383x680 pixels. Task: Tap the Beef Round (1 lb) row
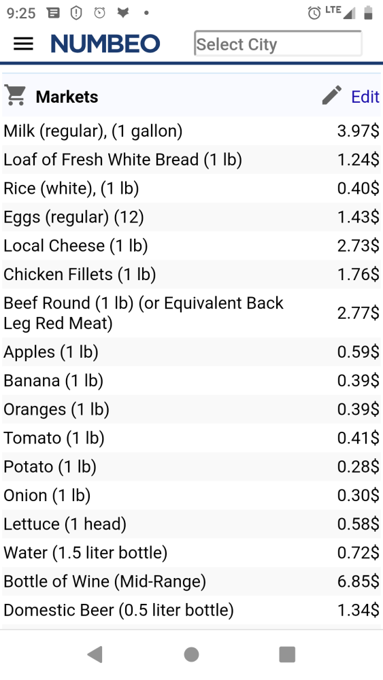pos(191,313)
